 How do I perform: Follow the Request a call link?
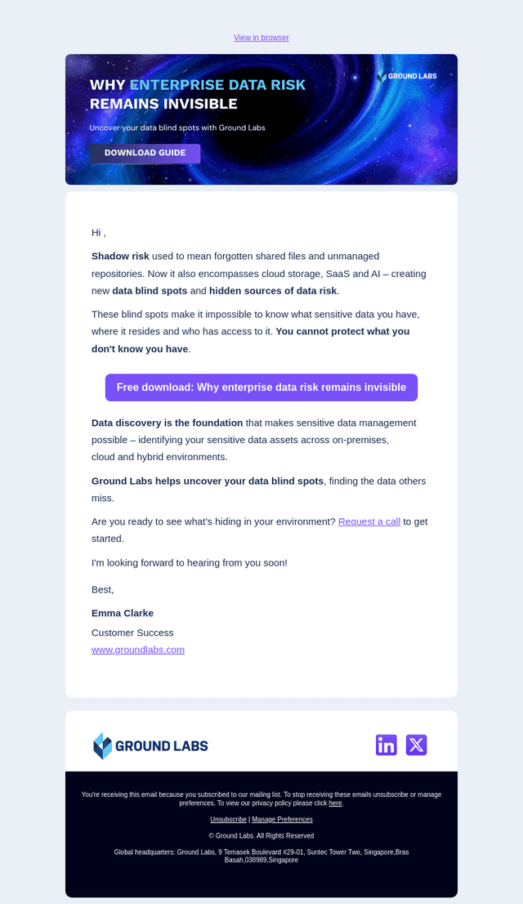(369, 521)
